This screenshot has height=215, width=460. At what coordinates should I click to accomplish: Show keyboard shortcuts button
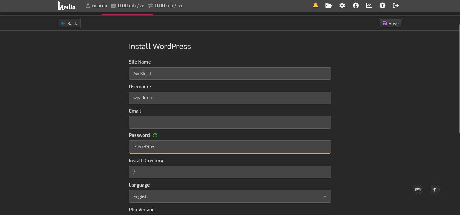pyautogui.click(x=418, y=190)
